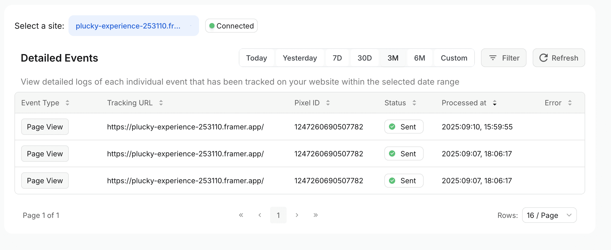Sort by Pixel ID arrows

pos(328,103)
